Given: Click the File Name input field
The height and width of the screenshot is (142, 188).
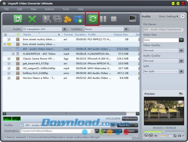Looking at the screenshot, I should coord(164,30).
